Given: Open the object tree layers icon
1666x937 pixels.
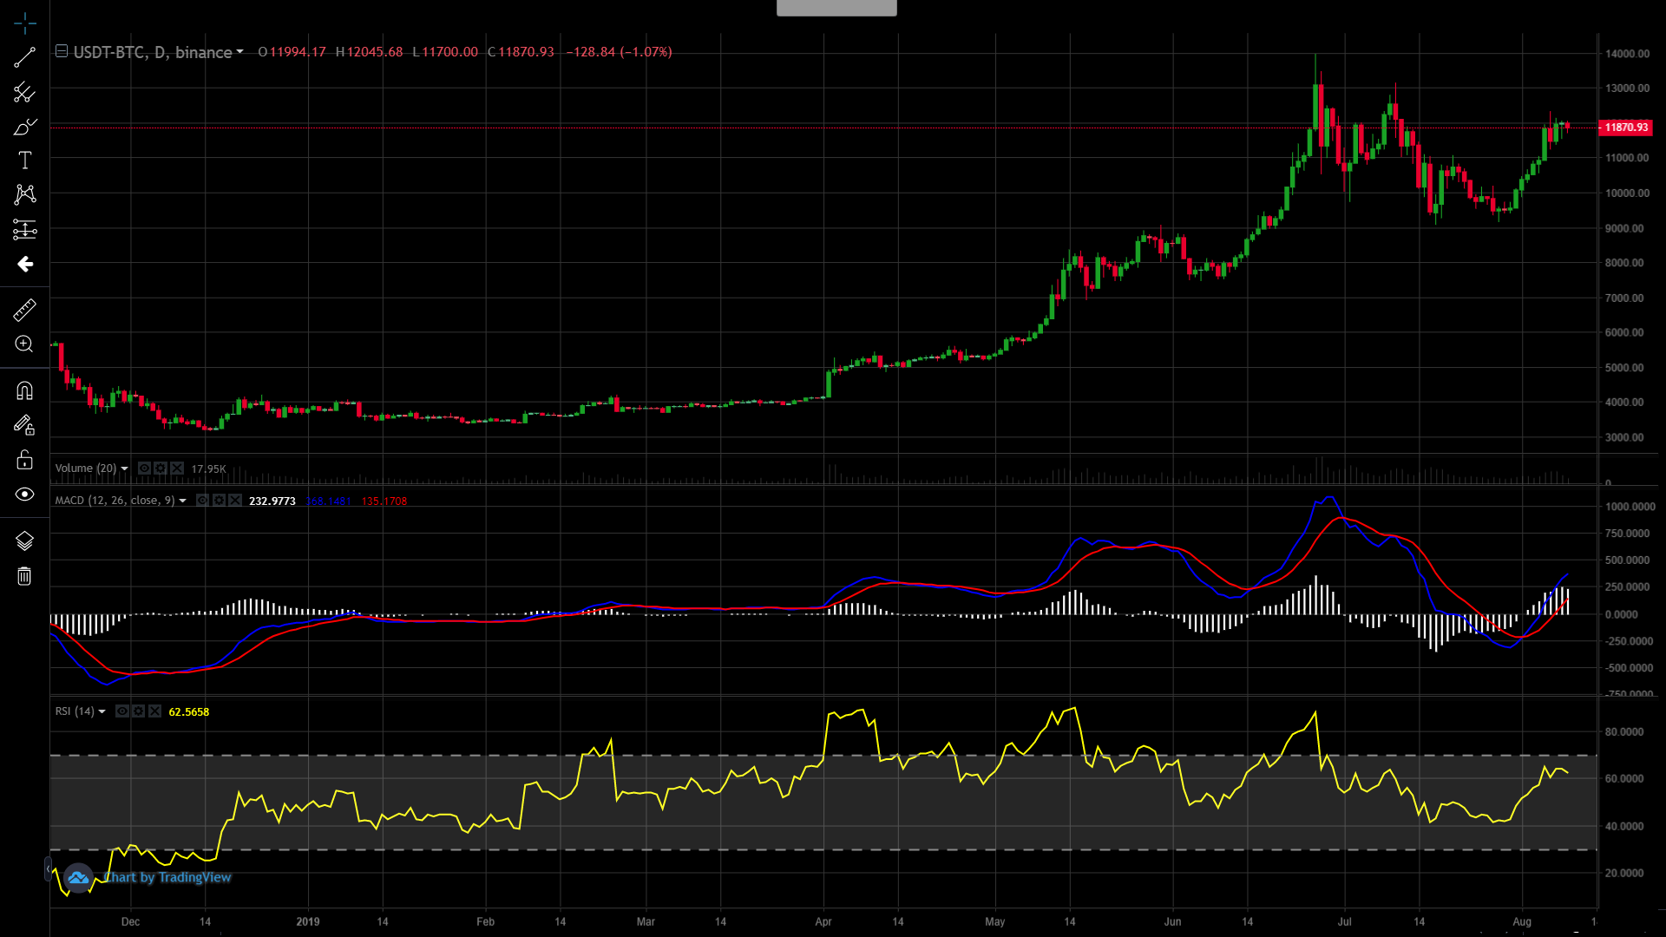Looking at the screenshot, I should [24, 541].
